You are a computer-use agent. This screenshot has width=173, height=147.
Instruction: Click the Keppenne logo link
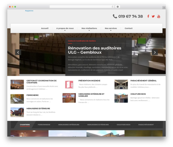point(29,11)
